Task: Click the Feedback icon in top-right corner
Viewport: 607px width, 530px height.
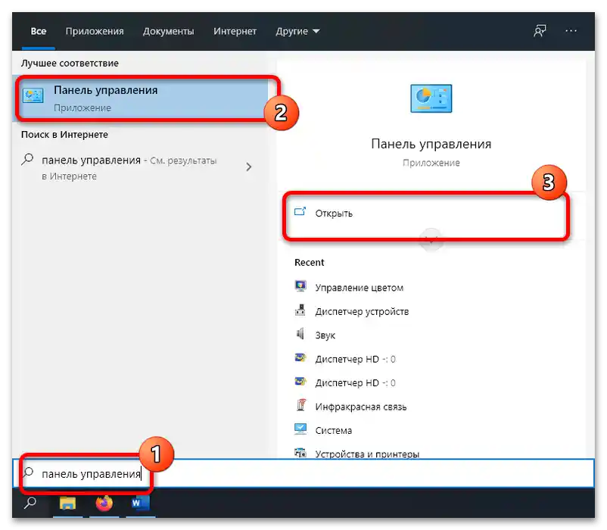Action: [538, 30]
